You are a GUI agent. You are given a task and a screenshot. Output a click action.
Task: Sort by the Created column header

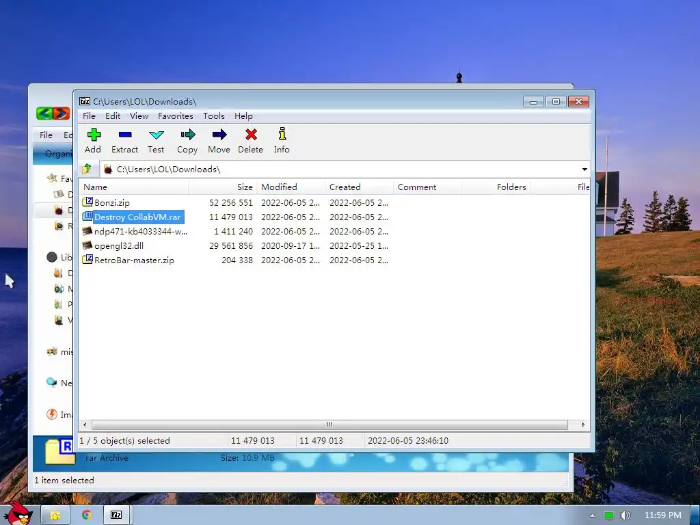click(360, 187)
